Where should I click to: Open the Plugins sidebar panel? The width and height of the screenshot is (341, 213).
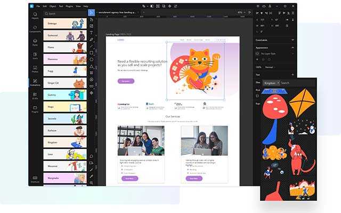35,109
